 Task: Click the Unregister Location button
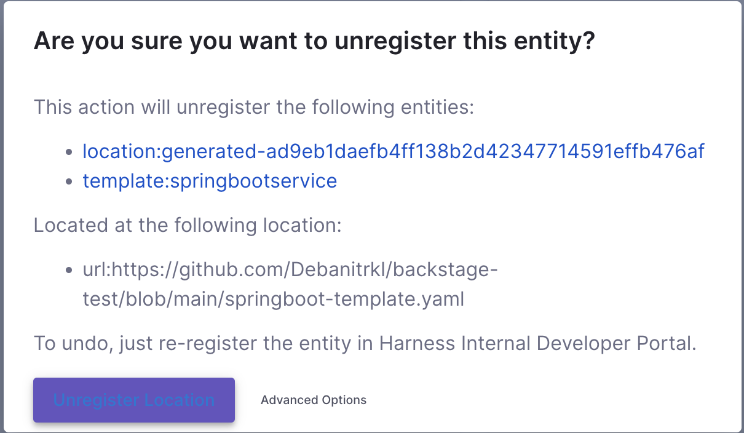pyautogui.click(x=134, y=400)
